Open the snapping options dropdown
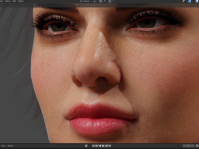The width and height of the screenshot is (199, 149). (105, 1)
